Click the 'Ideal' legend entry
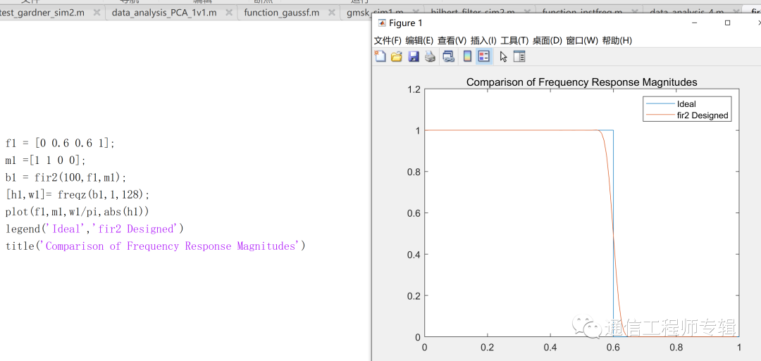This screenshot has width=761, height=361. click(x=686, y=104)
